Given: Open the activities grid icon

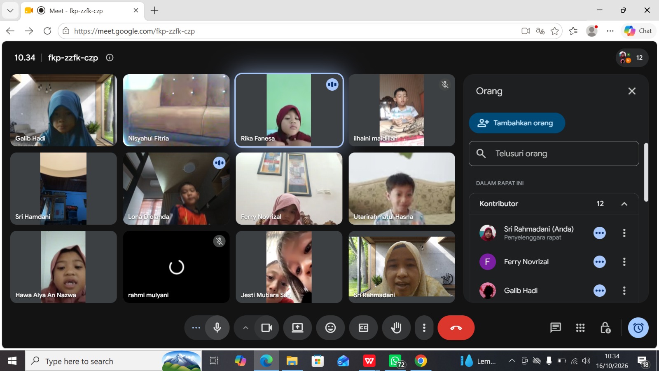Looking at the screenshot, I should (x=580, y=328).
